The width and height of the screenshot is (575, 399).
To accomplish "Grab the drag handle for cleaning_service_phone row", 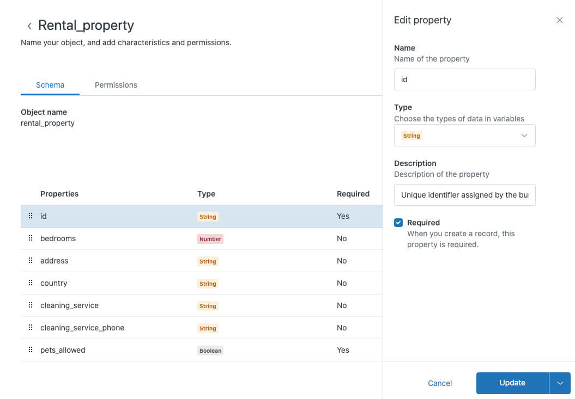I will click(31, 328).
